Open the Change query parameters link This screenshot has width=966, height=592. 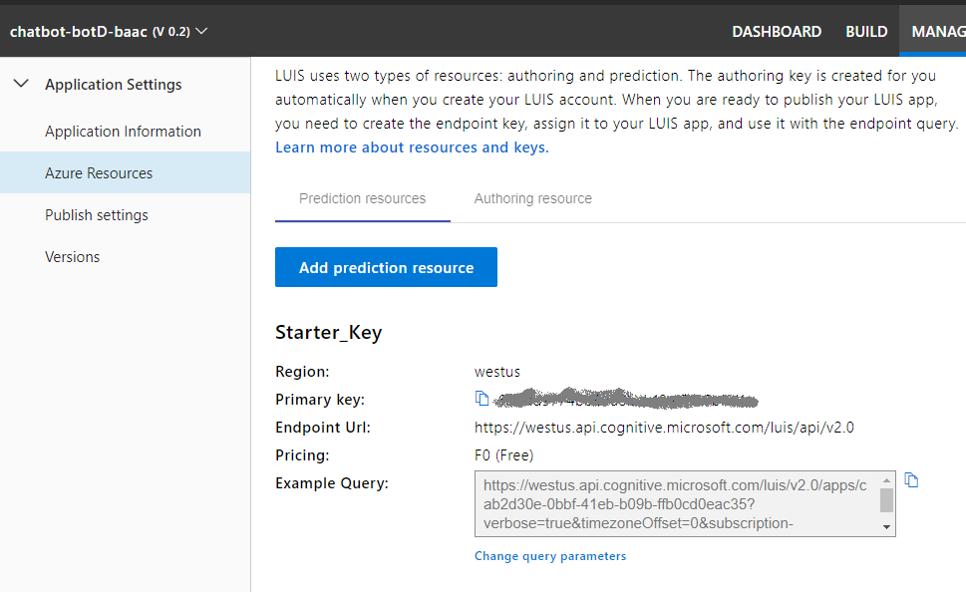[x=550, y=556]
